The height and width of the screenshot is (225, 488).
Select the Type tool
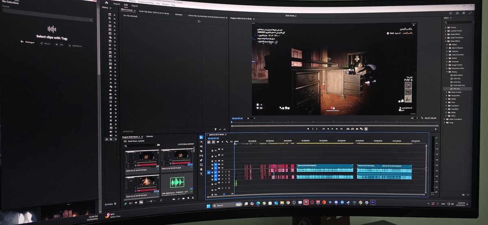201,173
